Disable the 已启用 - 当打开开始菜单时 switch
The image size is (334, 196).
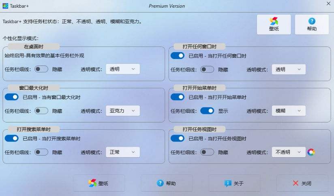178,97
